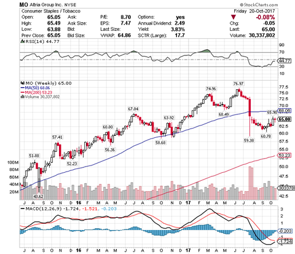Screen dimensions: 295x254
Task: Click the Yield value 3.83%
Action: tap(178, 30)
